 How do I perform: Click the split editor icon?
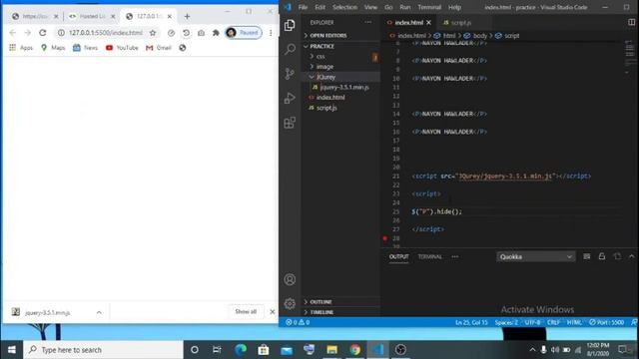tap(631, 22)
